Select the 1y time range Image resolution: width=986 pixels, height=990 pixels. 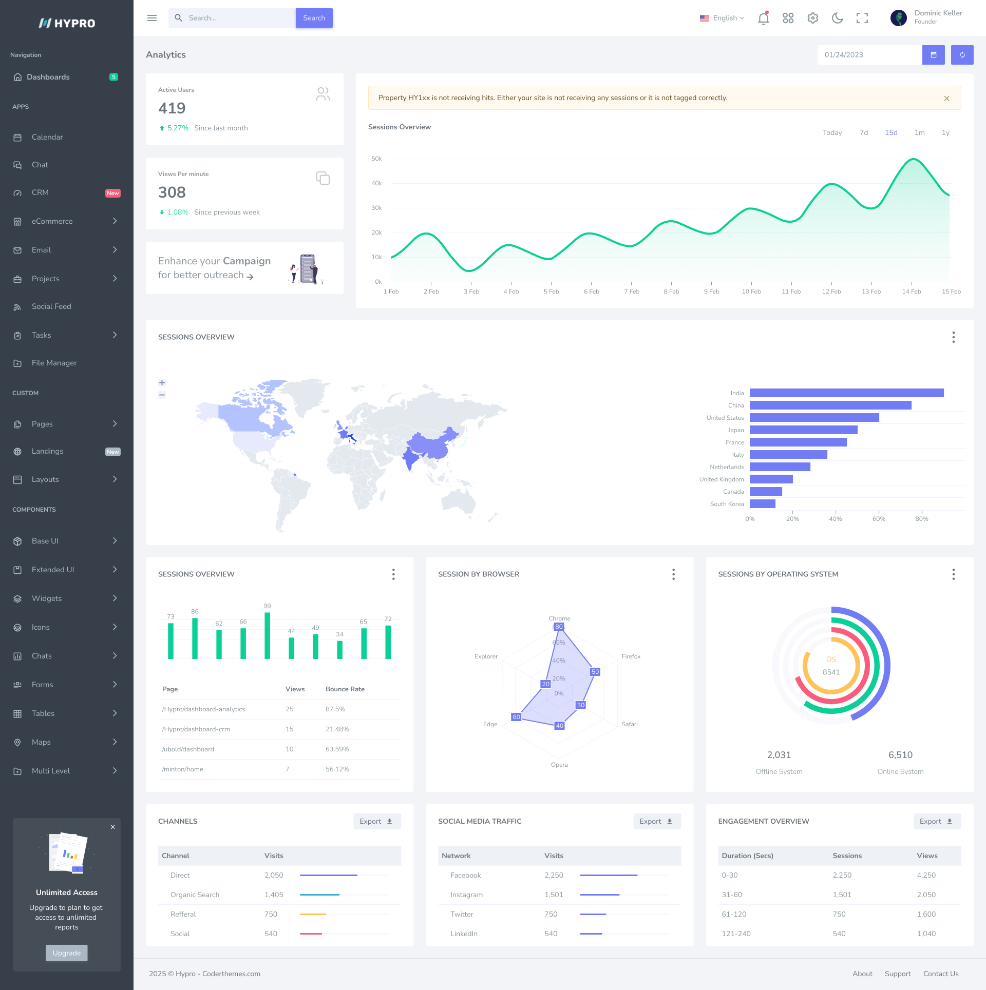(945, 132)
